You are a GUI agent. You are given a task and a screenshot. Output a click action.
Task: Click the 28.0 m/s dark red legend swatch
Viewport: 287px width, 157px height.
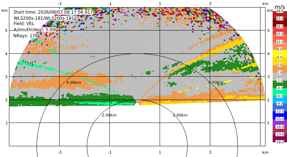tap(280, 15)
